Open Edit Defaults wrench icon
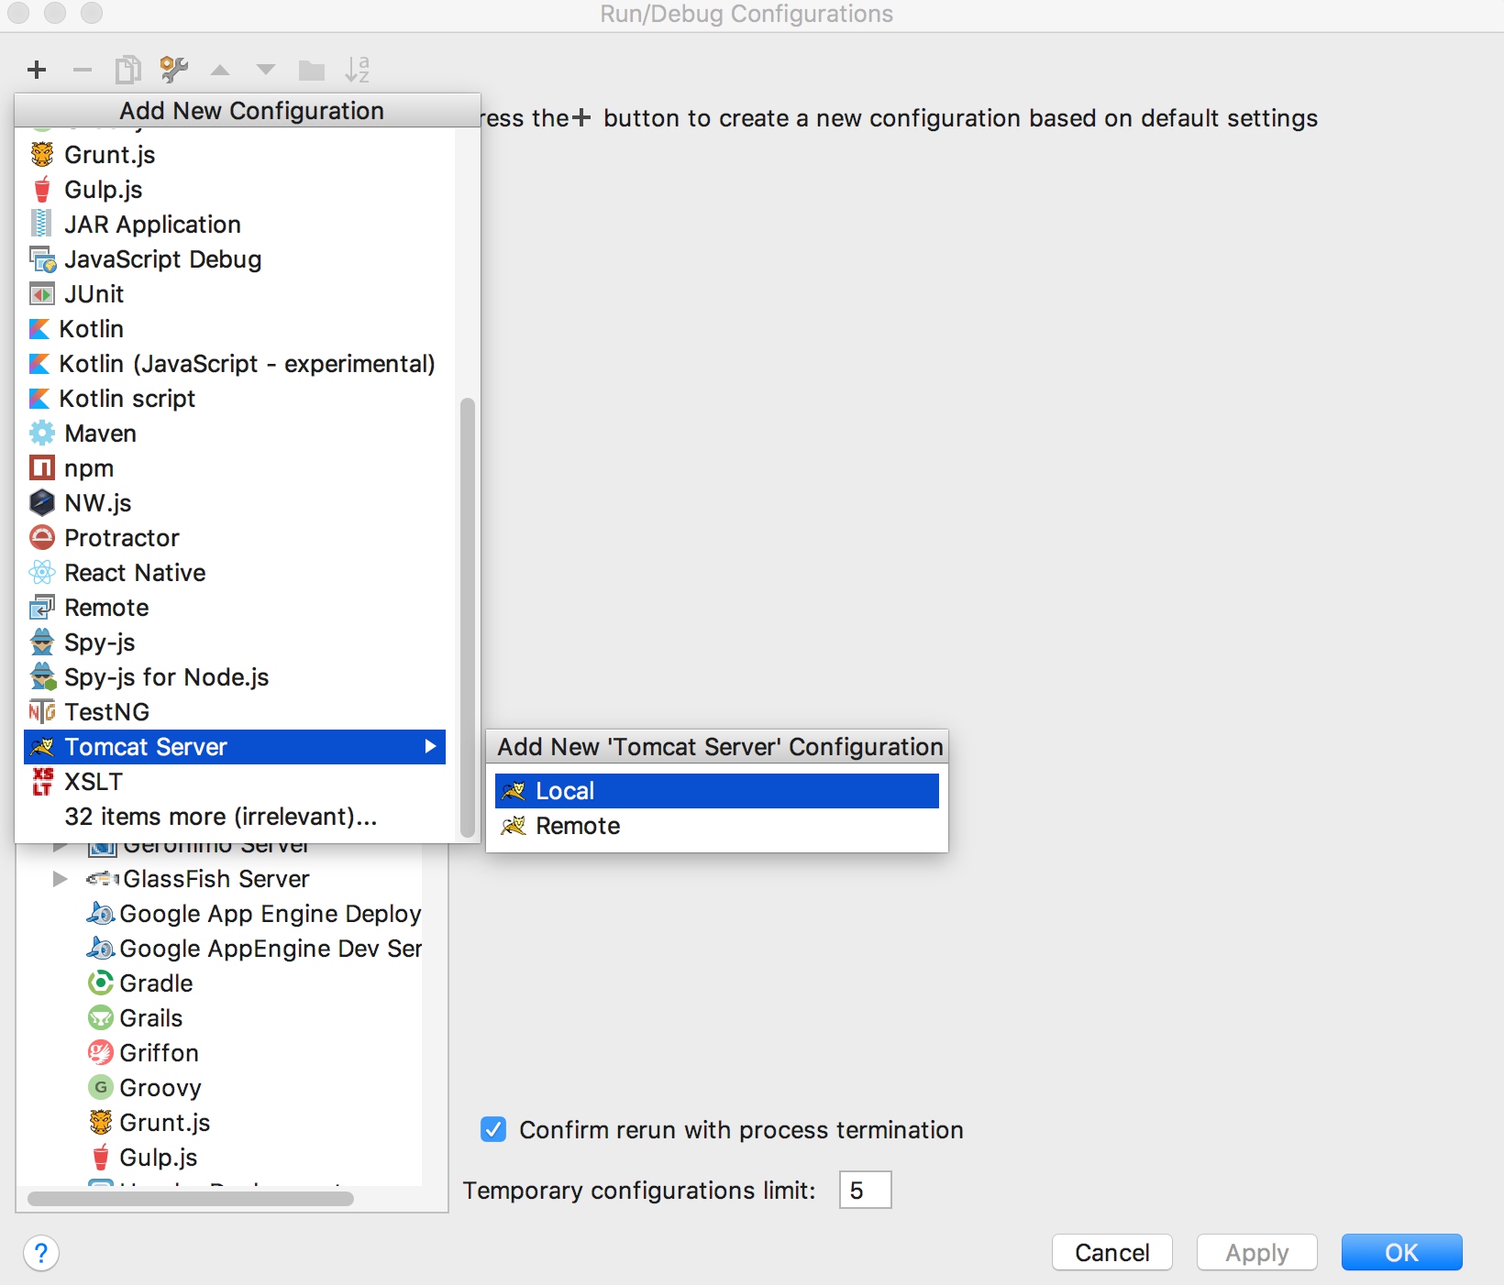 pyautogui.click(x=174, y=70)
